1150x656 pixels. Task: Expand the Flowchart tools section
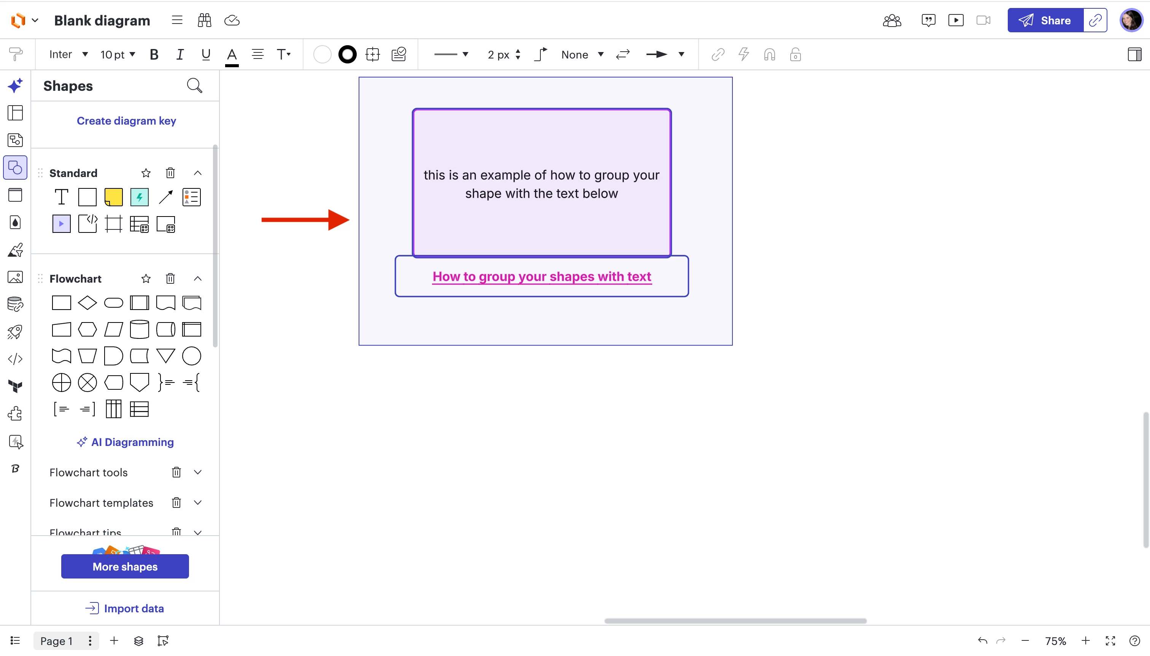coord(197,472)
